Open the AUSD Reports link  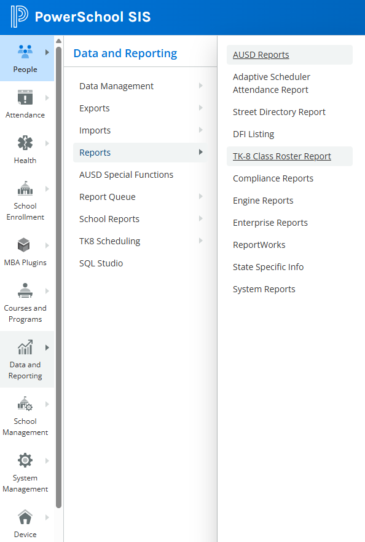coord(261,55)
